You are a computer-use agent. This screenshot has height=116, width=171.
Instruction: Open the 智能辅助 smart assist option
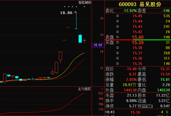pyautogui.click(x=84, y=2)
